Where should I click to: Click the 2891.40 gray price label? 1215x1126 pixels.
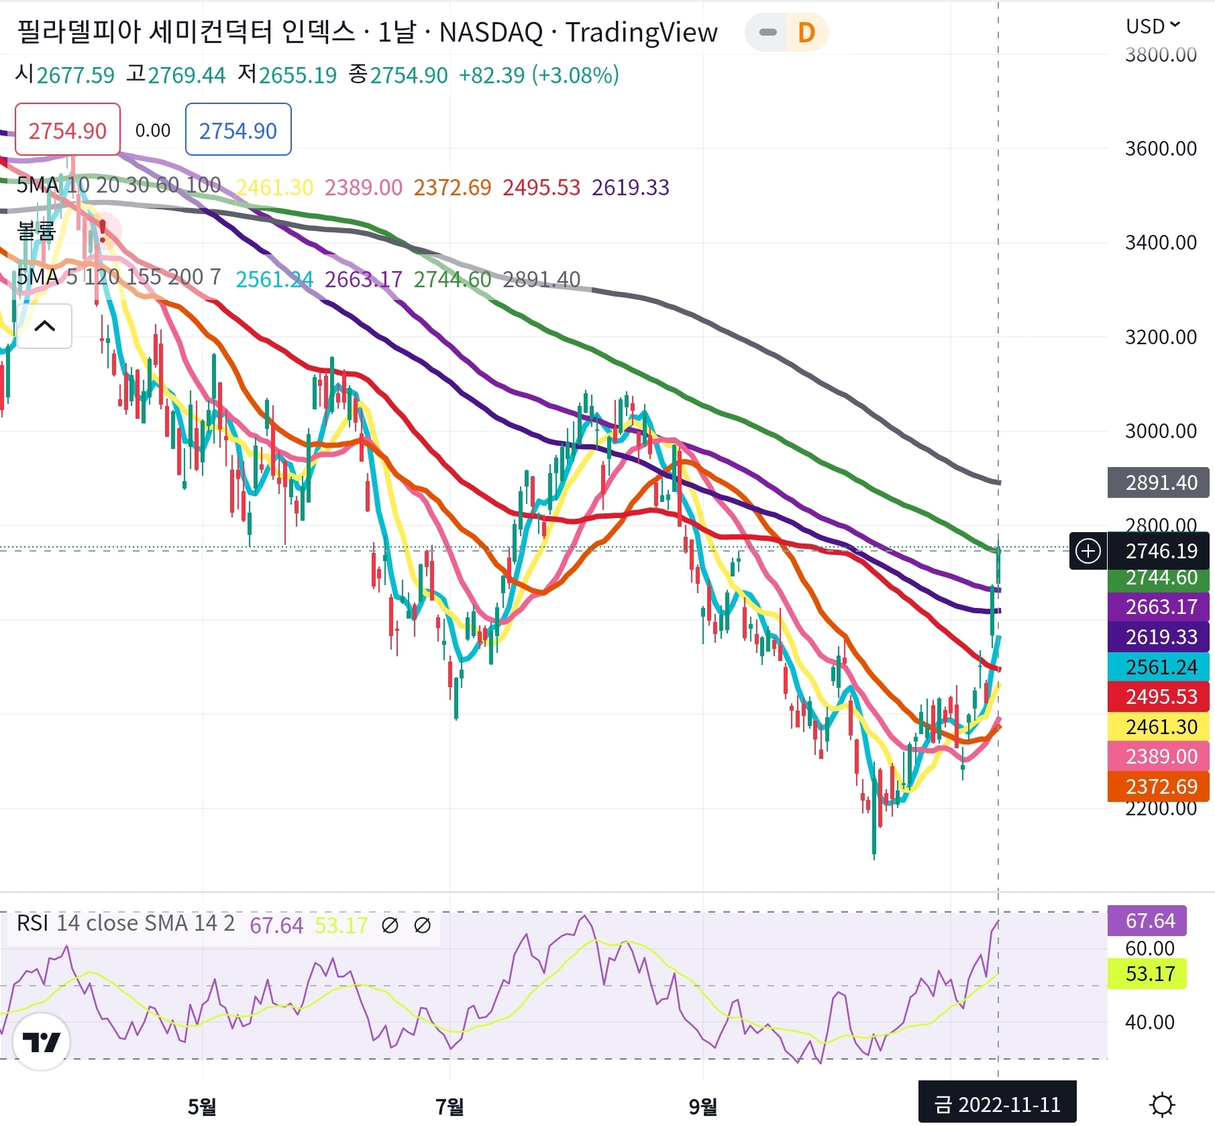(x=1158, y=482)
